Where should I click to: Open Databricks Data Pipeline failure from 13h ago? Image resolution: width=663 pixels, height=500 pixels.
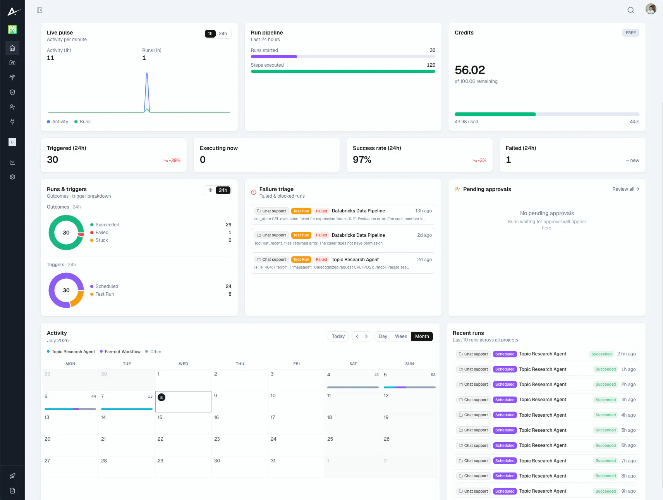(x=343, y=214)
